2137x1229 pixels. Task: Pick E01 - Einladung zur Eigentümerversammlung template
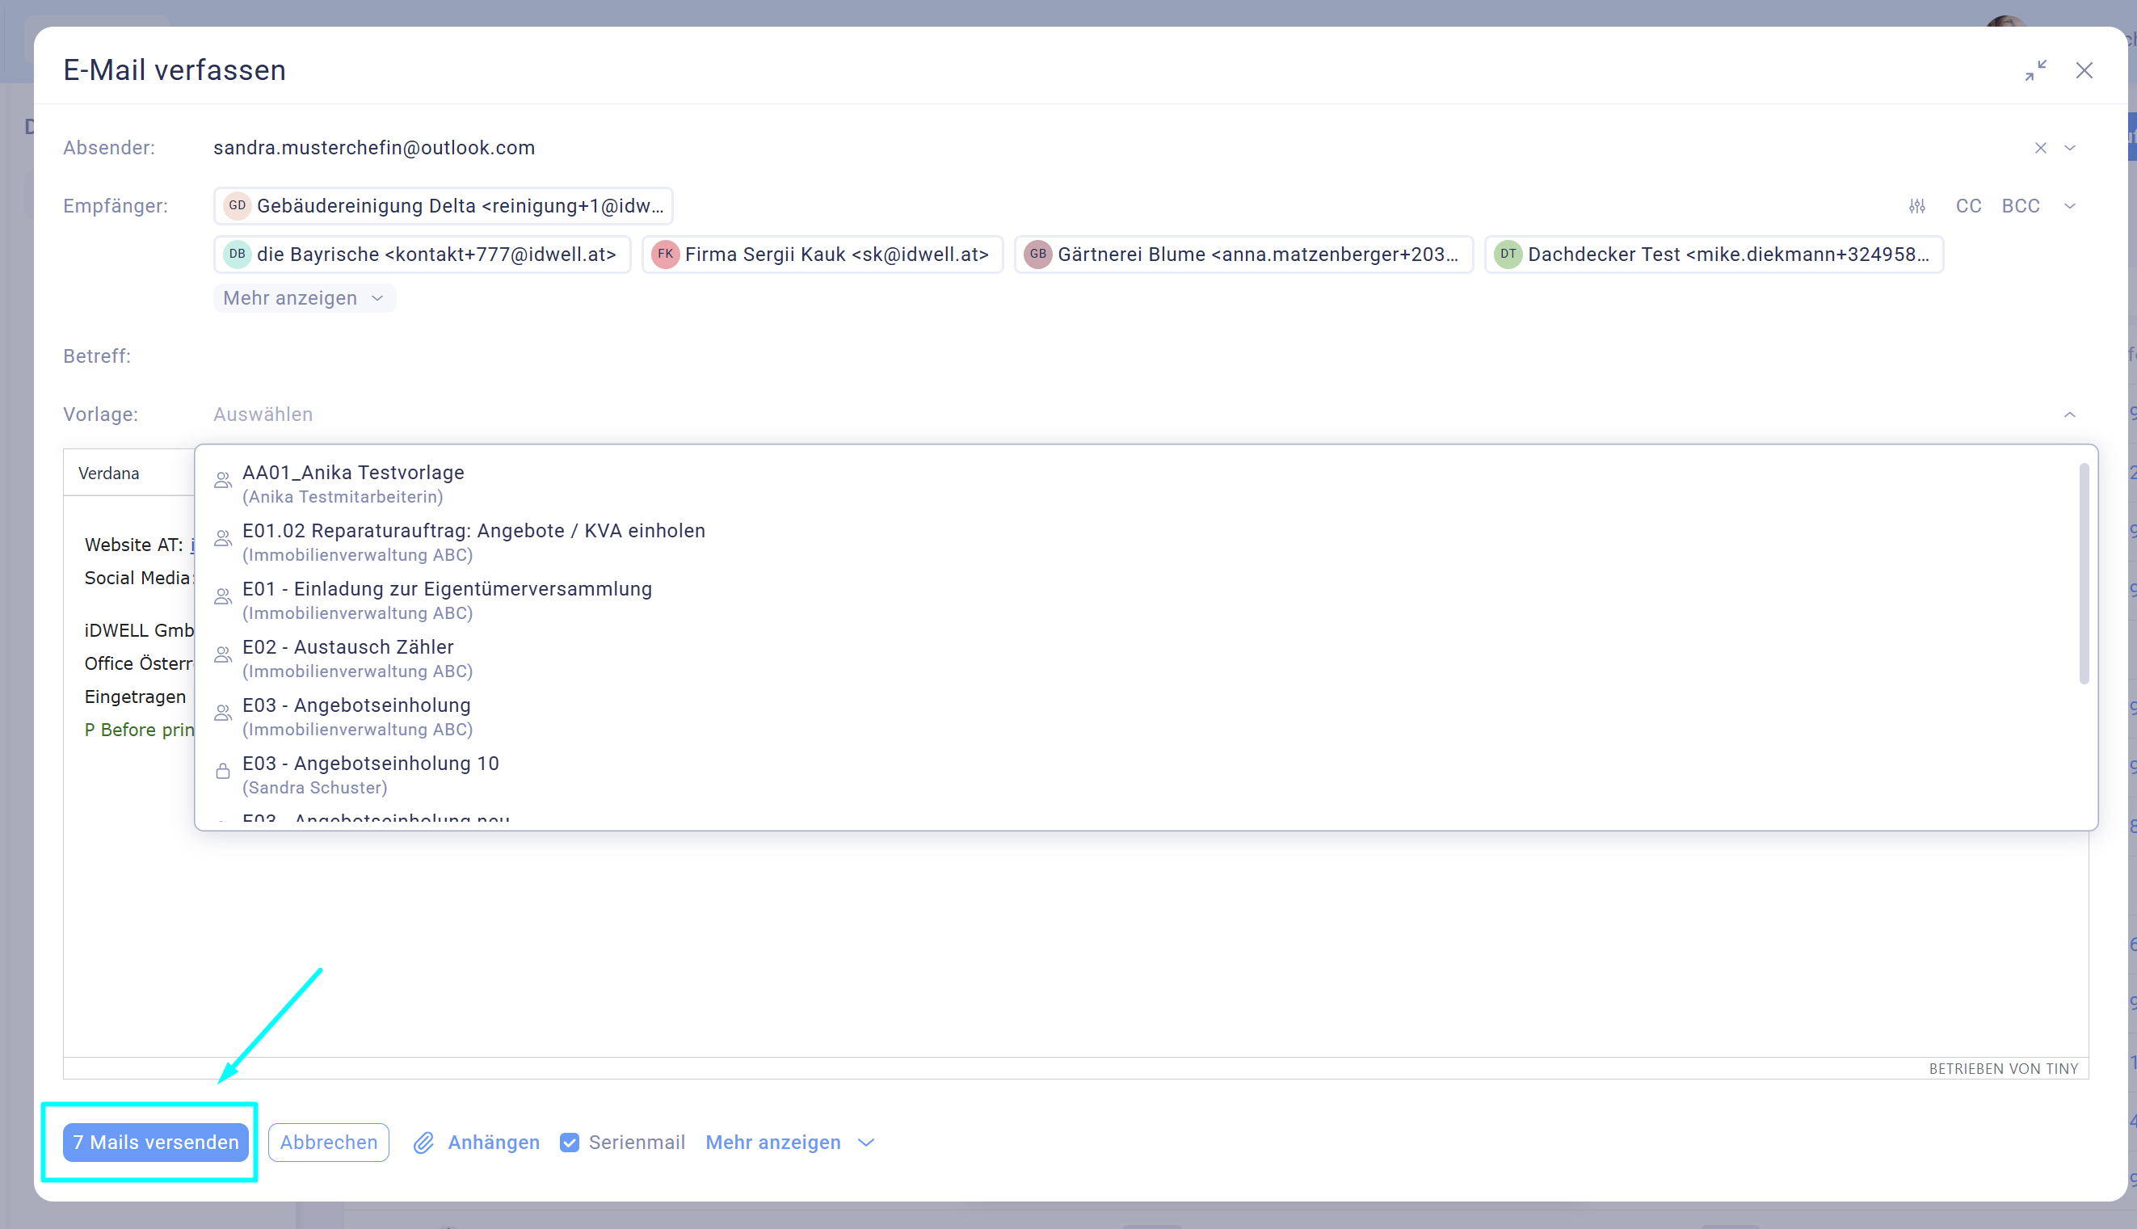(447, 589)
